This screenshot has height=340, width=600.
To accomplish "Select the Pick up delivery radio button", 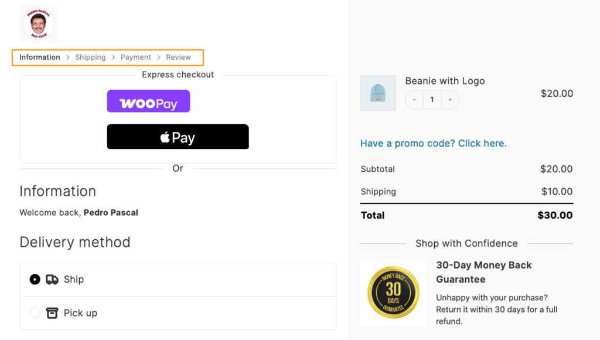I will [x=35, y=313].
